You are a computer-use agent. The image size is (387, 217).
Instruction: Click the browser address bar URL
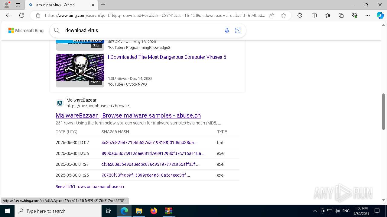pyautogui.click(x=155, y=15)
